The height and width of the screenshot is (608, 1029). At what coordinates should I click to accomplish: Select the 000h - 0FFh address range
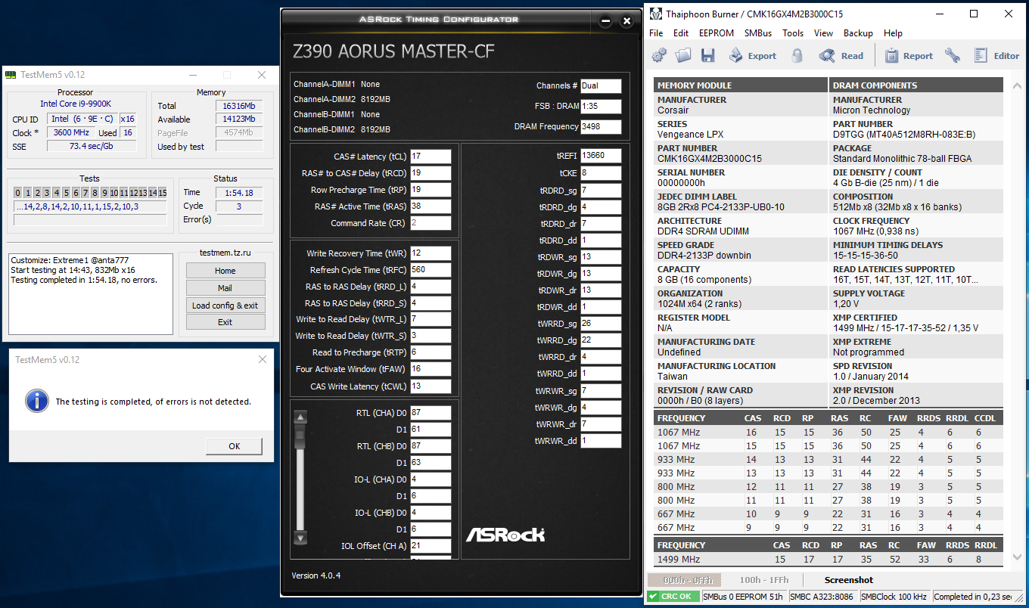[x=683, y=580]
